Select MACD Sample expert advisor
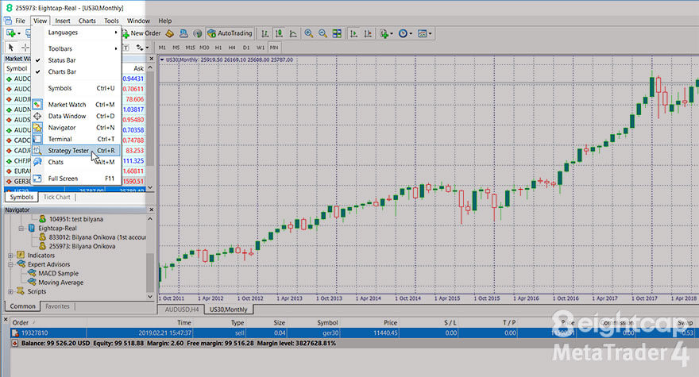Image resolution: width=699 pixels, height=377 pixels. [x=59, y=273]
